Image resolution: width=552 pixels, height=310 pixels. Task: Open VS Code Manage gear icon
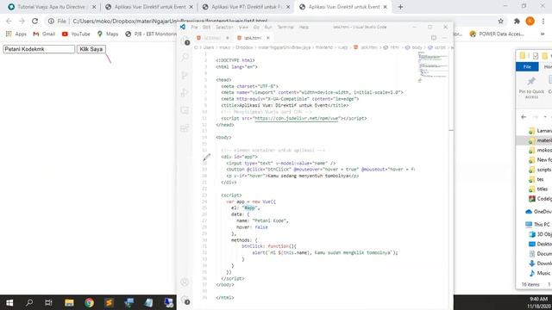pos(185,300)
